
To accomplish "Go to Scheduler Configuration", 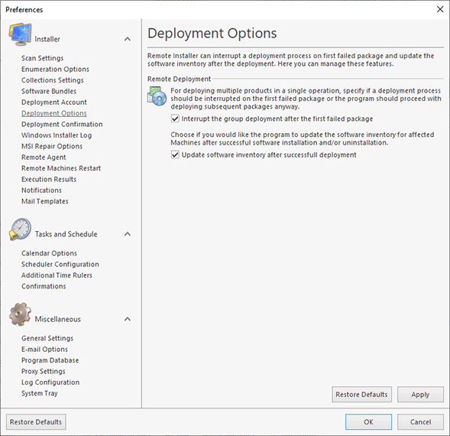I will tap(60, 264).
